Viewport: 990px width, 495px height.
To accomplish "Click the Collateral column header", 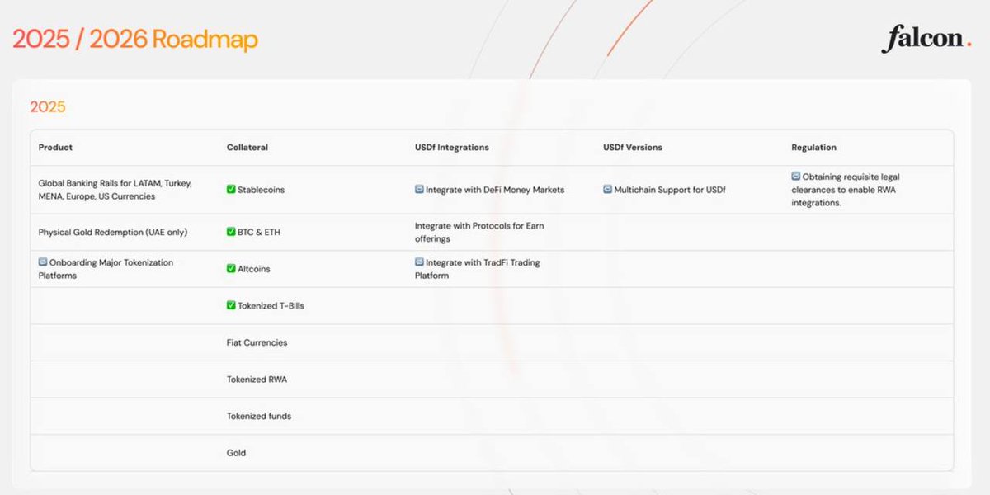I will pyautogui.click(x=247, y=148).
